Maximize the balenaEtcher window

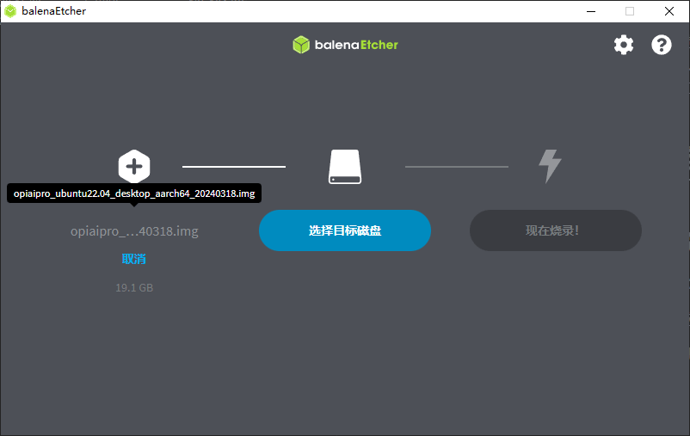[630, 11]
